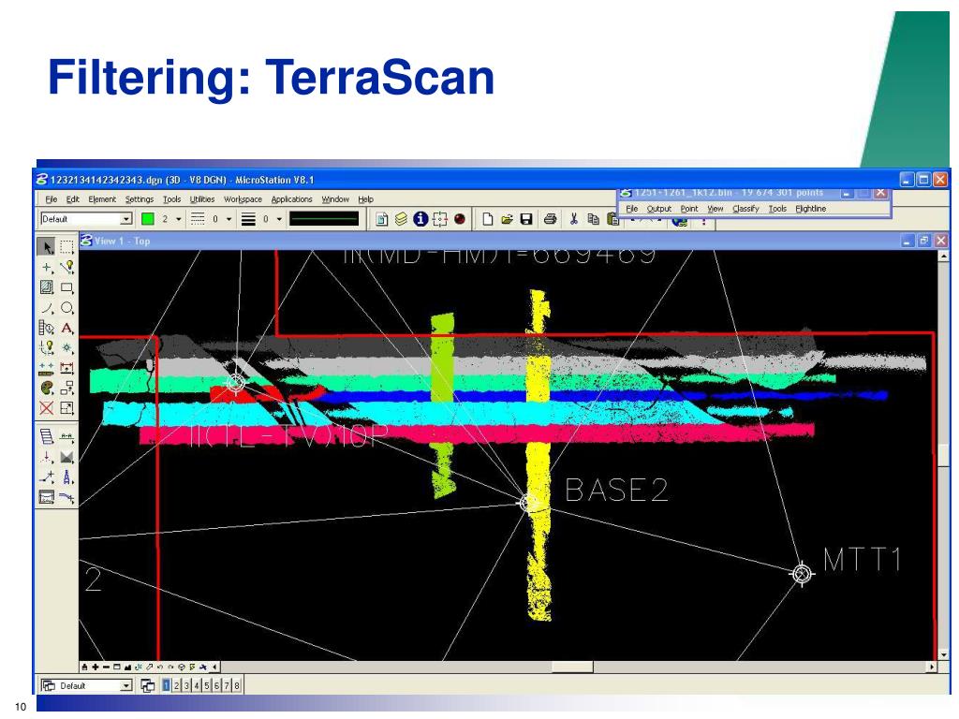This screenshot has height=719, width=959.
Task: Select the Manipulate/Copy element tool
Action: (66, 389)
